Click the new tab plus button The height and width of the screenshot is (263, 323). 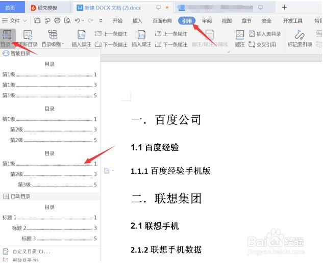click(x=284, y=8)
